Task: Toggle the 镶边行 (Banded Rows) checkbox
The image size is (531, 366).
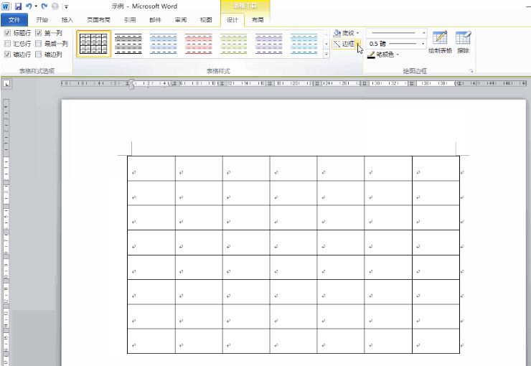Action: pyautogui.click(x=7, y=54)
